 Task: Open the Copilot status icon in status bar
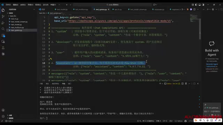tap(185, 121)
